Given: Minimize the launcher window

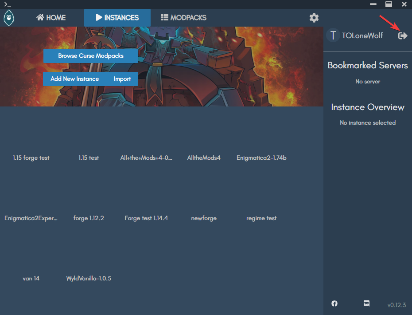Looking at the screenshot, I should click(x=373, y=4).
